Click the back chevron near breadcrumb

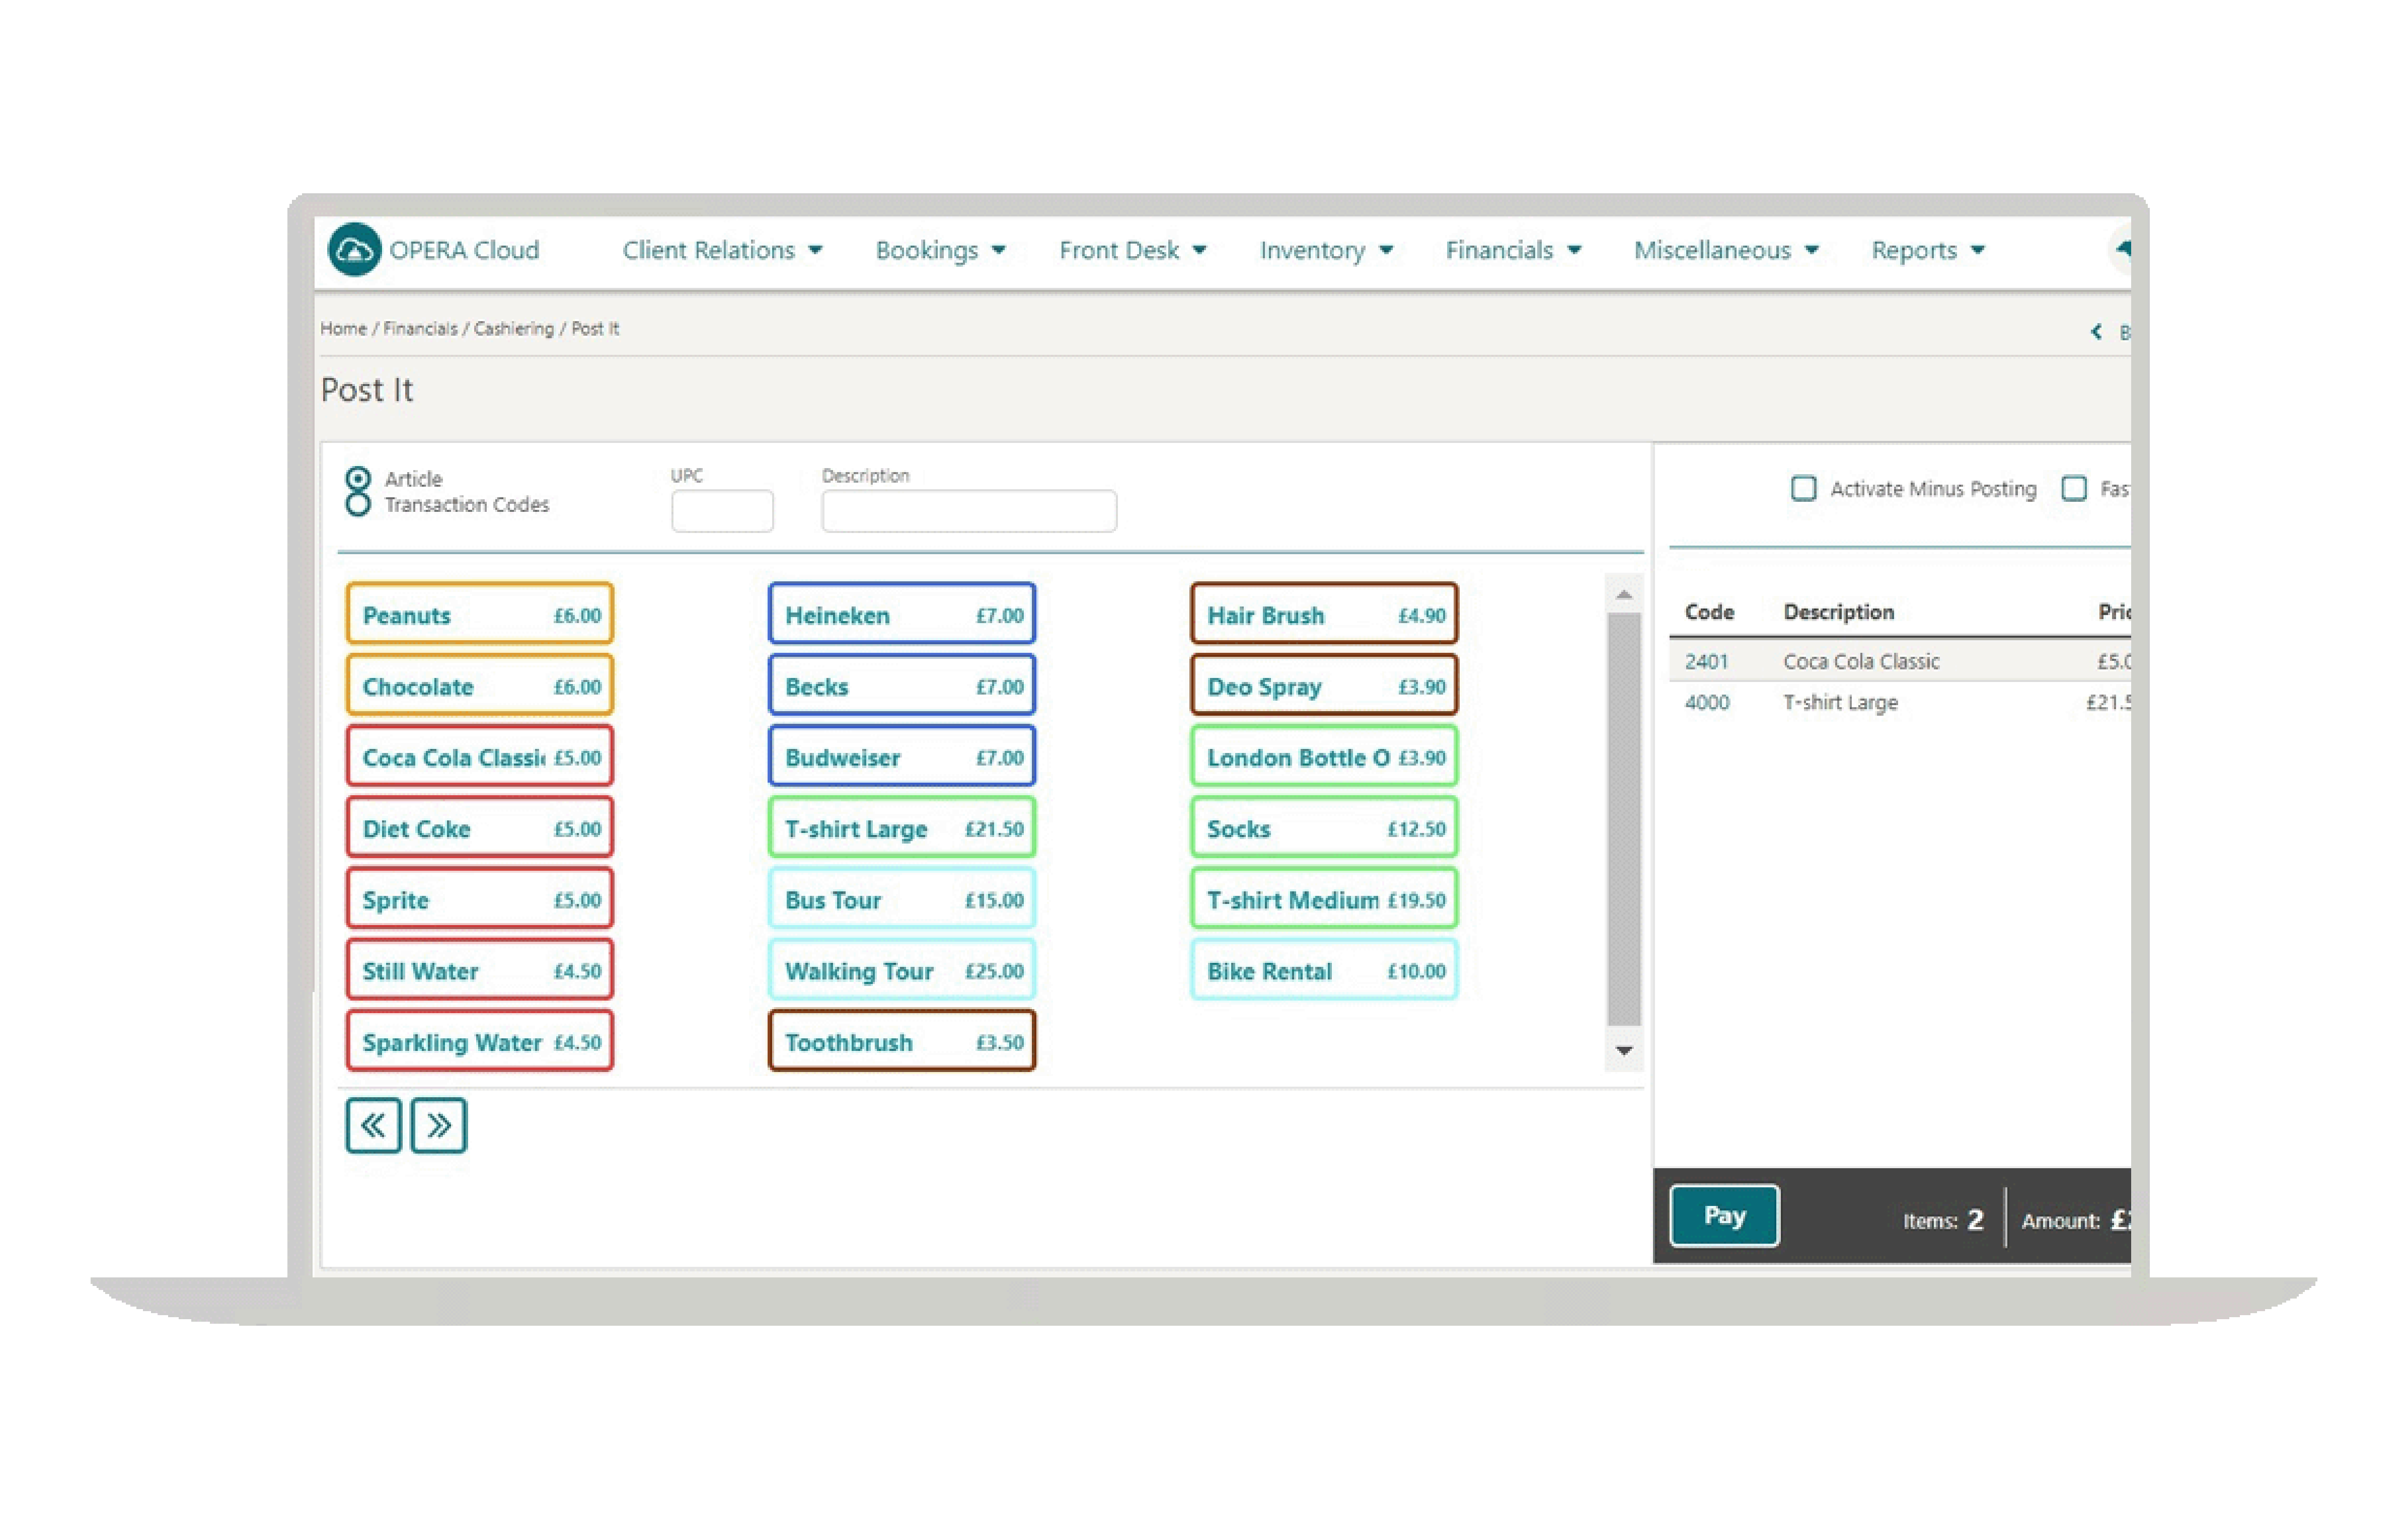pos(2096,332)
